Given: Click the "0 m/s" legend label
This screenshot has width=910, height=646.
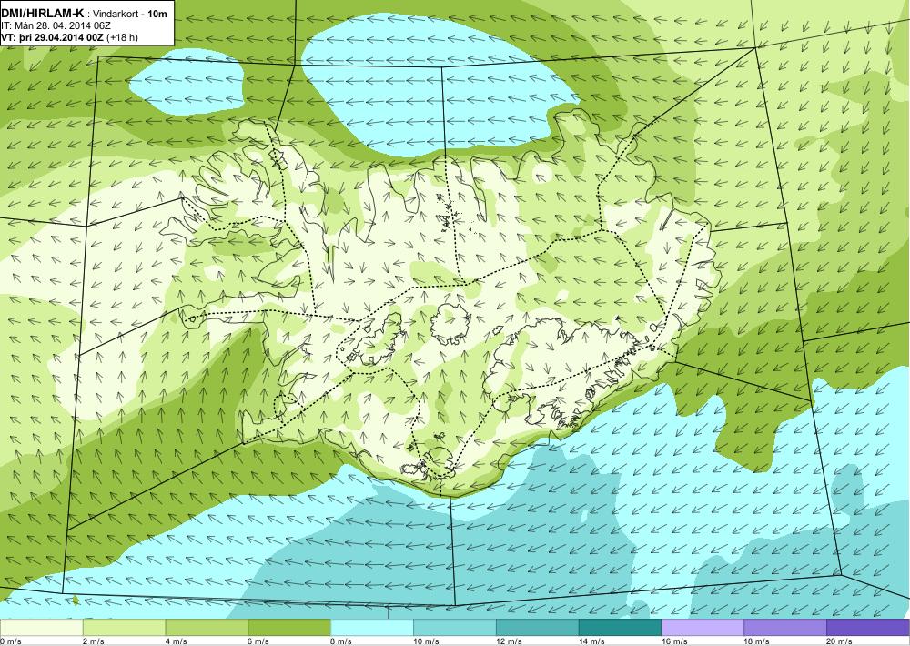Looking at the screenshot, I should coord(10,641).
